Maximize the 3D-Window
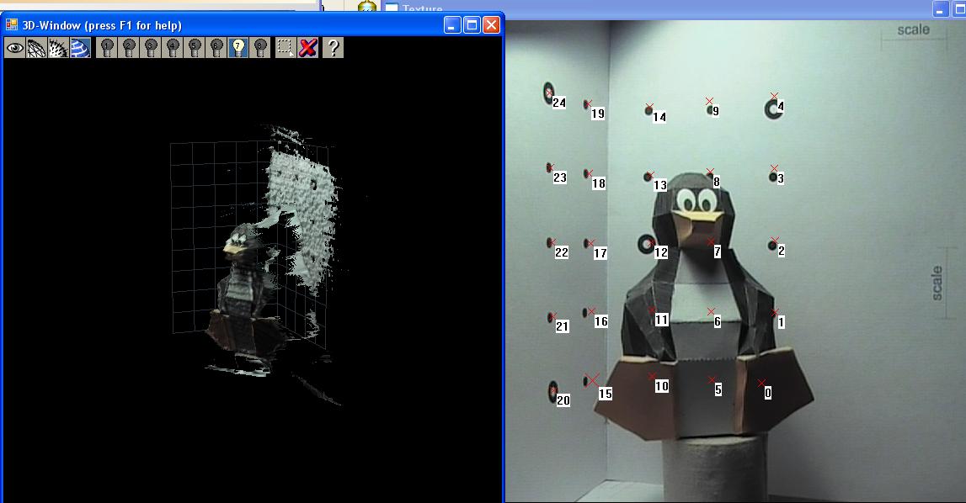This screenshot has height=503, width=966. pyautogui.click(x=472, y=24)
